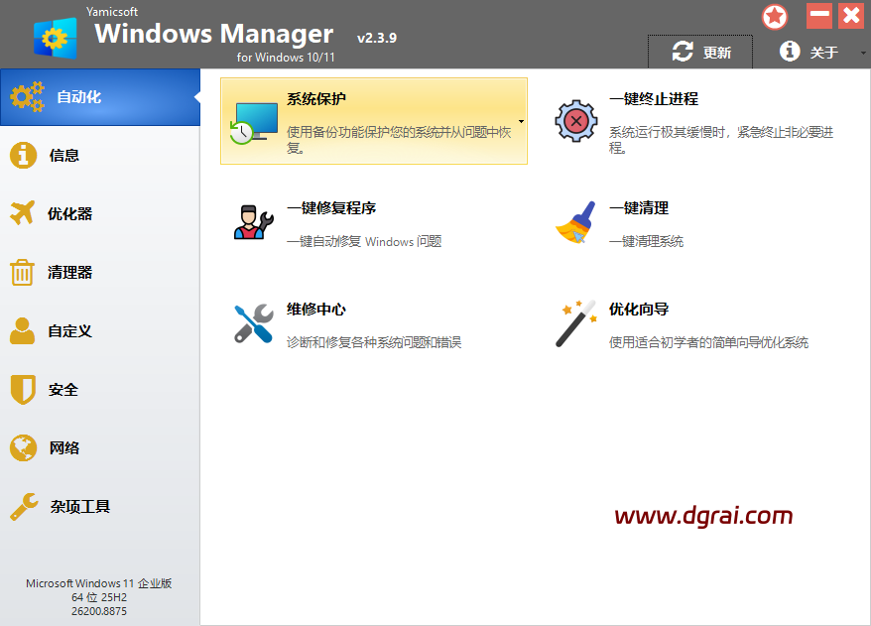Launch 优化向导 title
Screen dimensions: 871x626
click(639, 309)
